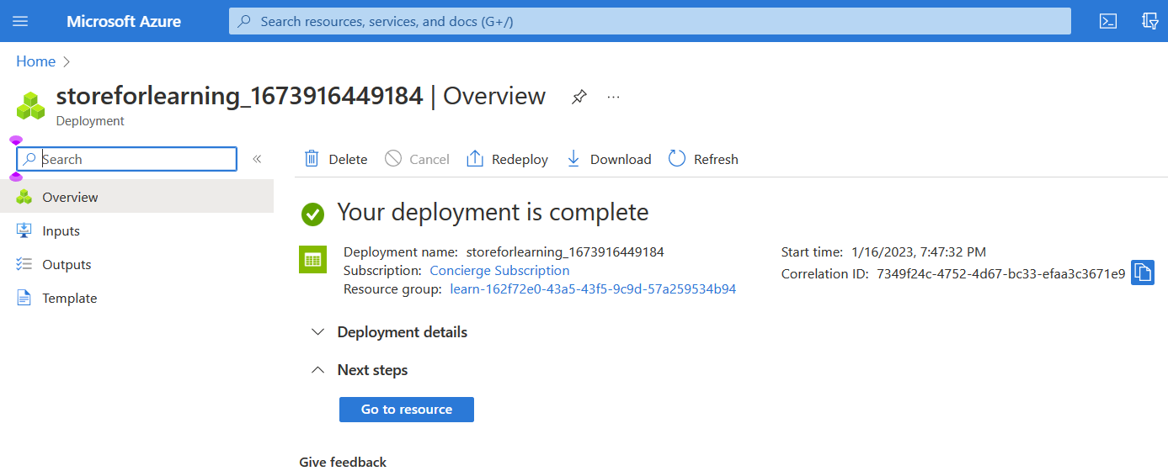Screen dimensions: 1168x471
Task: Click the Delete toolbar label
Action: 348,159
